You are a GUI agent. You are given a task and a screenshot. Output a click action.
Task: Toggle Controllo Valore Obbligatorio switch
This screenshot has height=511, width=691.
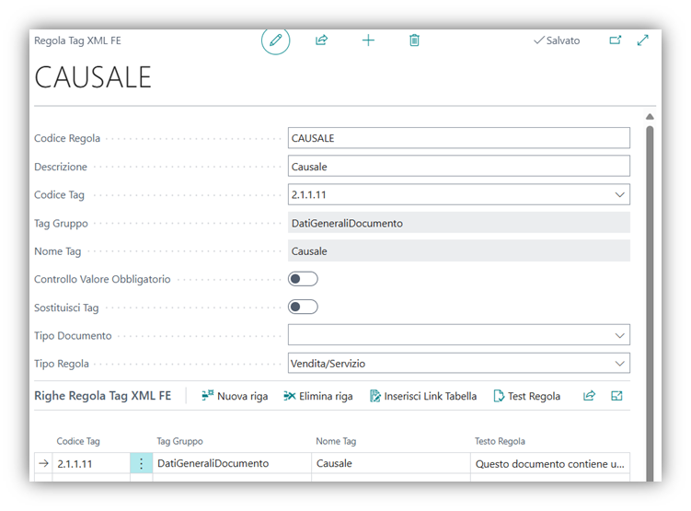303,279
